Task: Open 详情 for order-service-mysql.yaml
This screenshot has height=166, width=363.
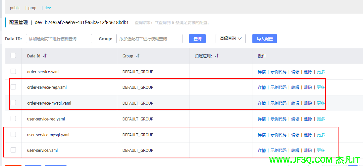Action: point(262,103)
